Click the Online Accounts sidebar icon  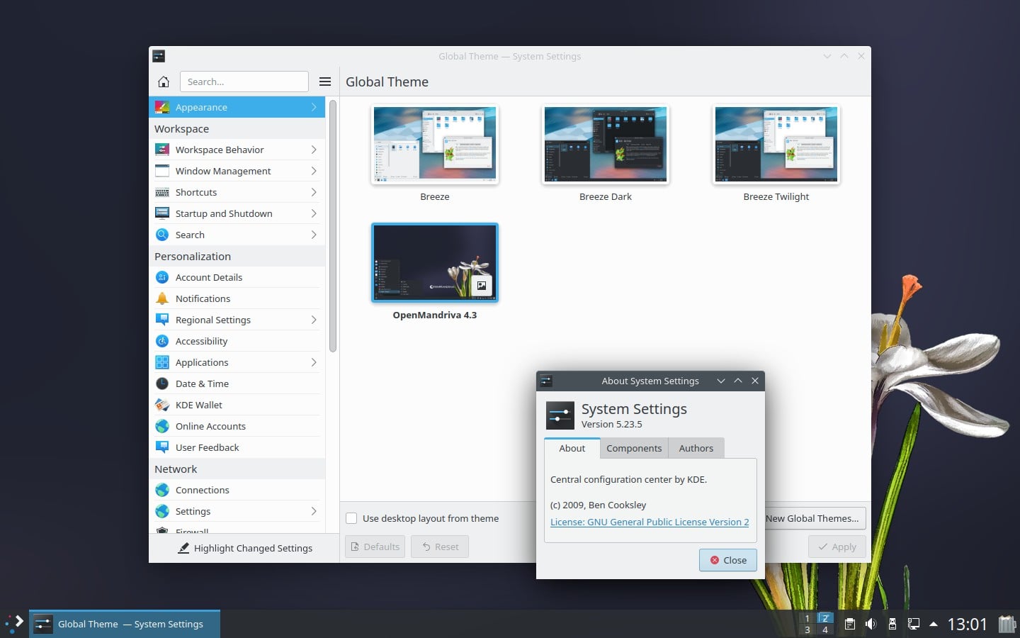click(x=162, y=426)
